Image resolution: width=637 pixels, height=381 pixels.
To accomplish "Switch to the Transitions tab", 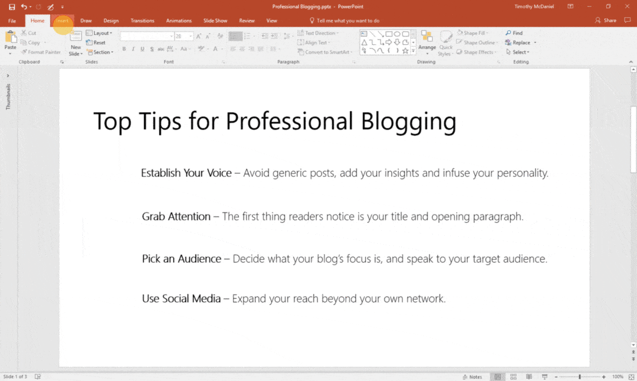I will click(x=142, y=21).
